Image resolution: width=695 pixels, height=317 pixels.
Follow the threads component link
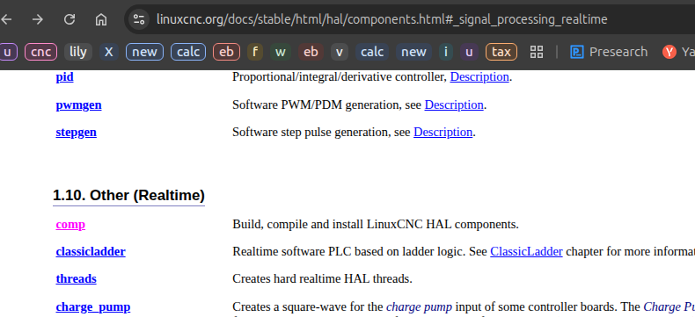76,279
